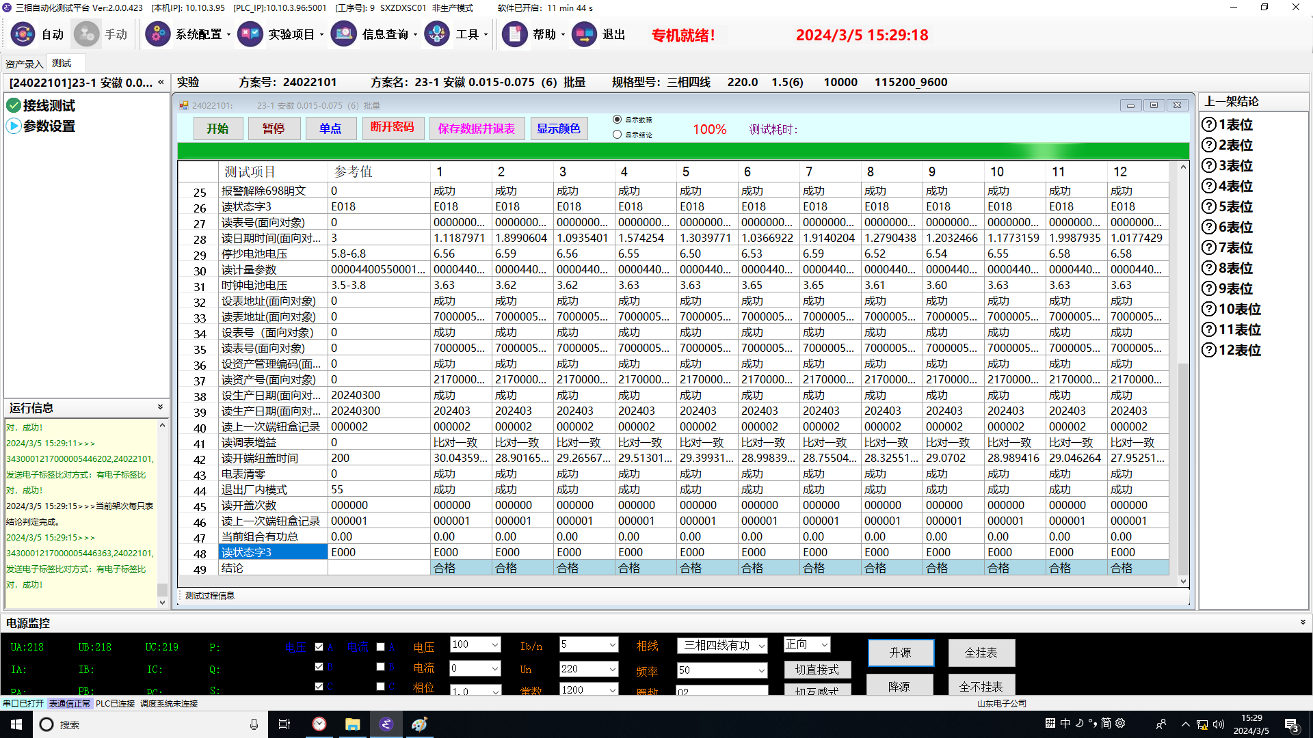1313x738 pixels.
Task: Click the 实验项目 toolbar icon
Action: [250, 34]
